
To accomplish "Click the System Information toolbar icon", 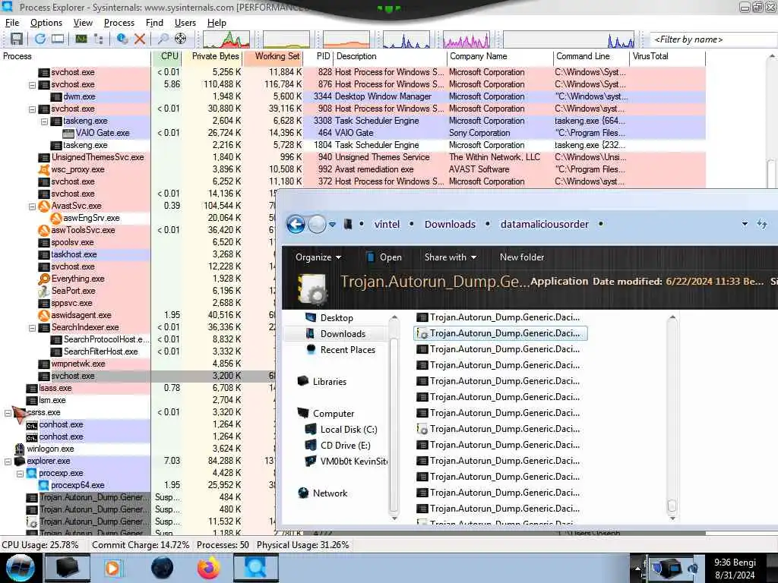I will [x=81, y=39].
